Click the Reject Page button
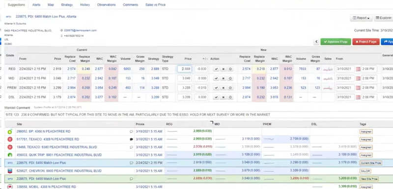This screenshot has height=189, width=393. (x=366, y=42)
